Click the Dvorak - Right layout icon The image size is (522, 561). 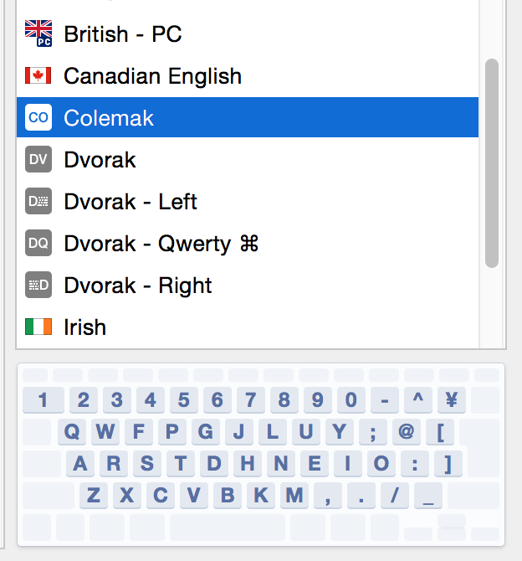coord(38,286)
